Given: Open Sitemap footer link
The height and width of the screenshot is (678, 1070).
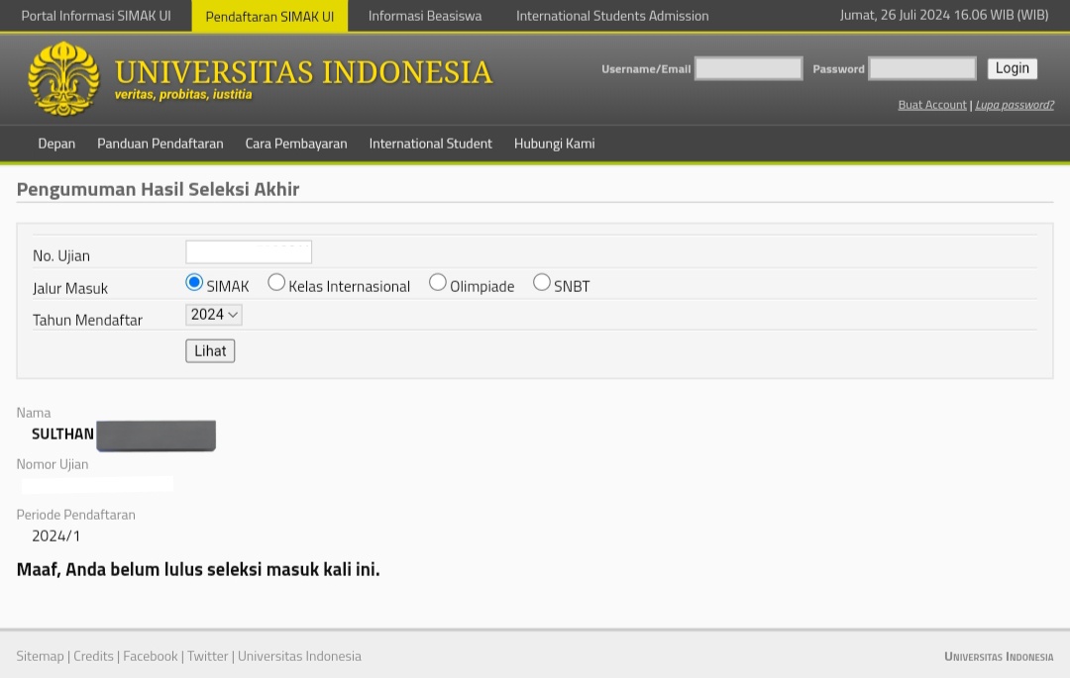Looking at the screenshot, I should [41, 656].
